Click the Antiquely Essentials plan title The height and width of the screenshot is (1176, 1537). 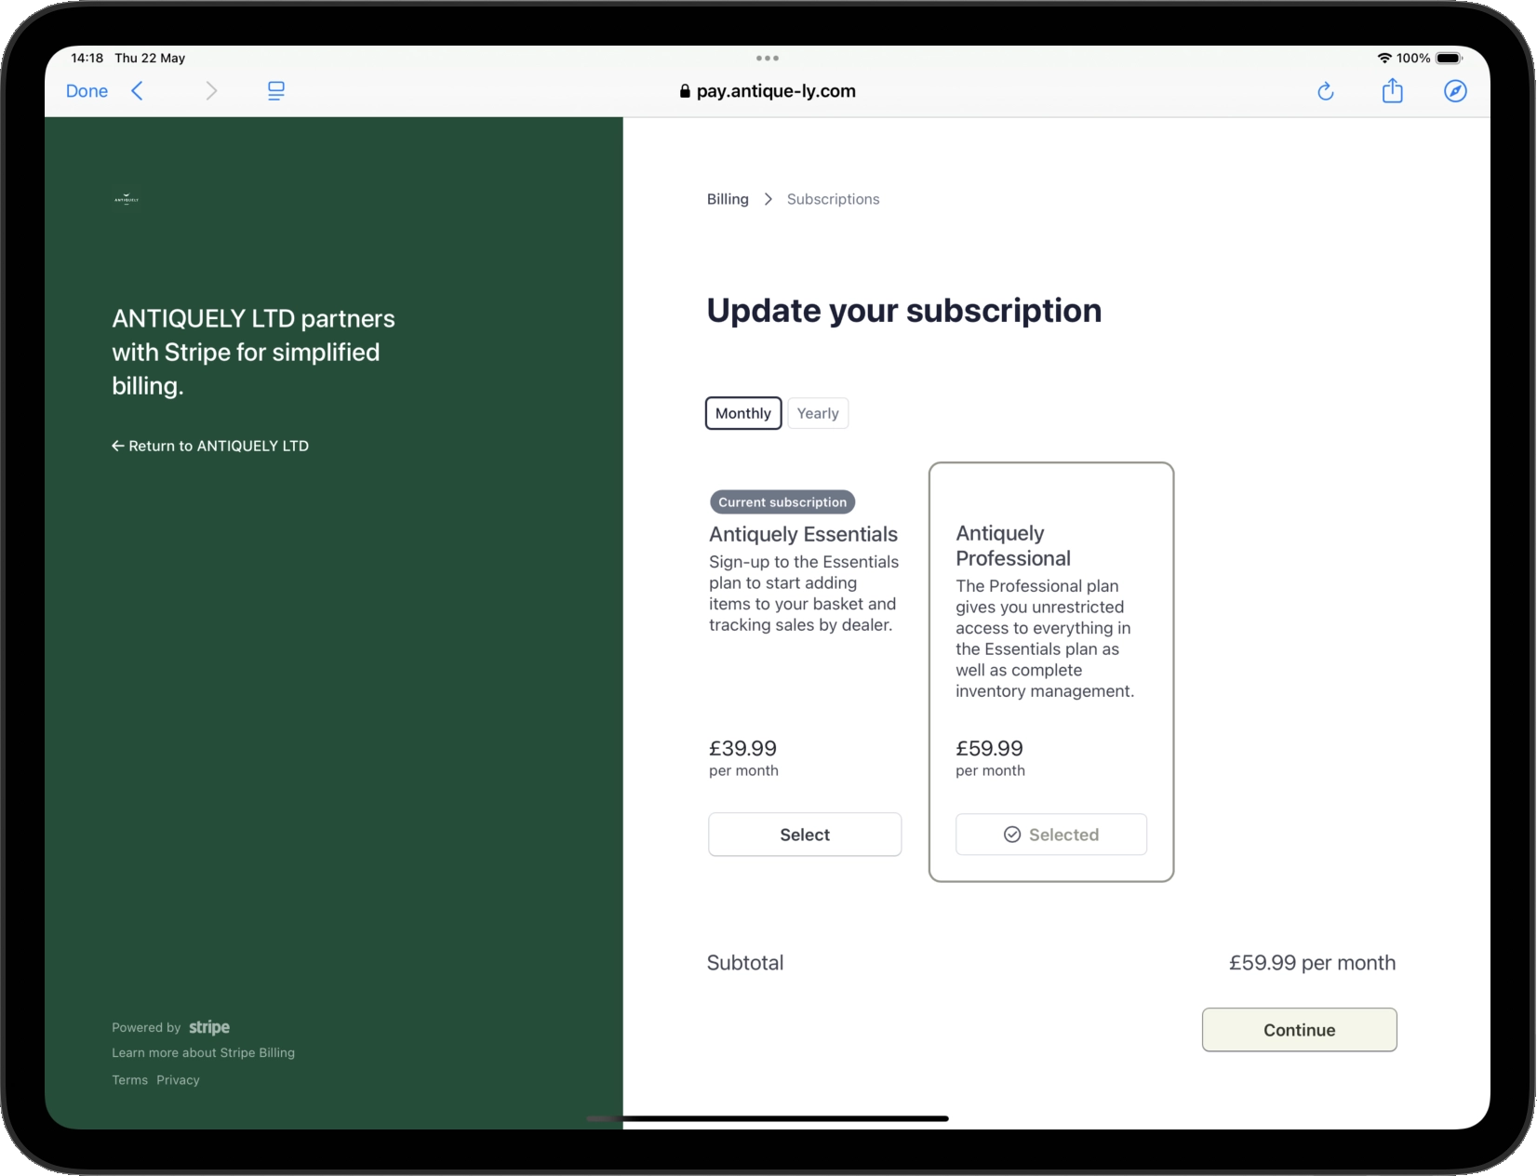click(803, 534)
